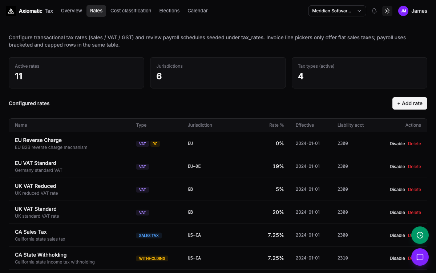Click the Rate % column header

point(276,125)
